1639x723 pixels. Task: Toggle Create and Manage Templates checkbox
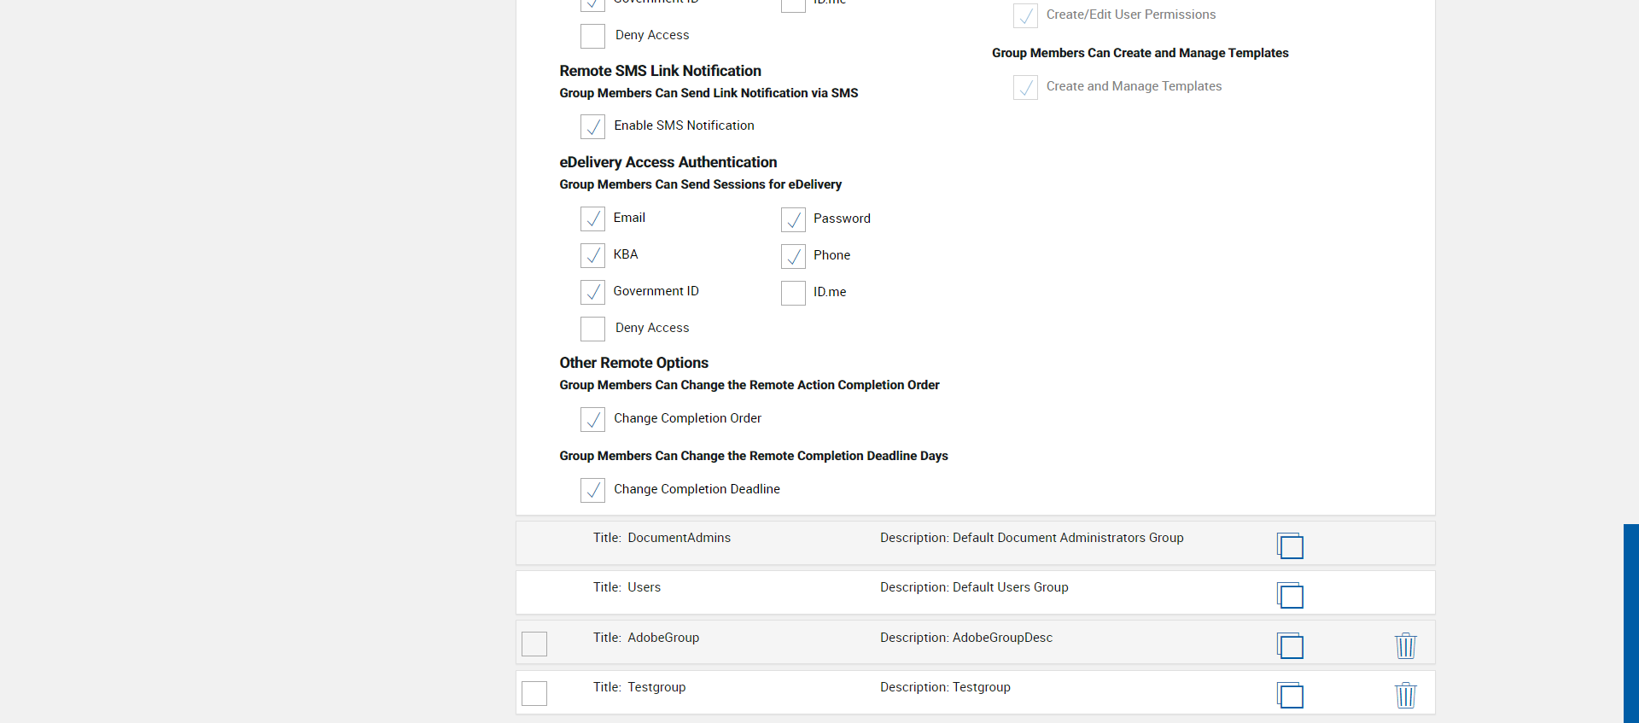[1025, 87]
